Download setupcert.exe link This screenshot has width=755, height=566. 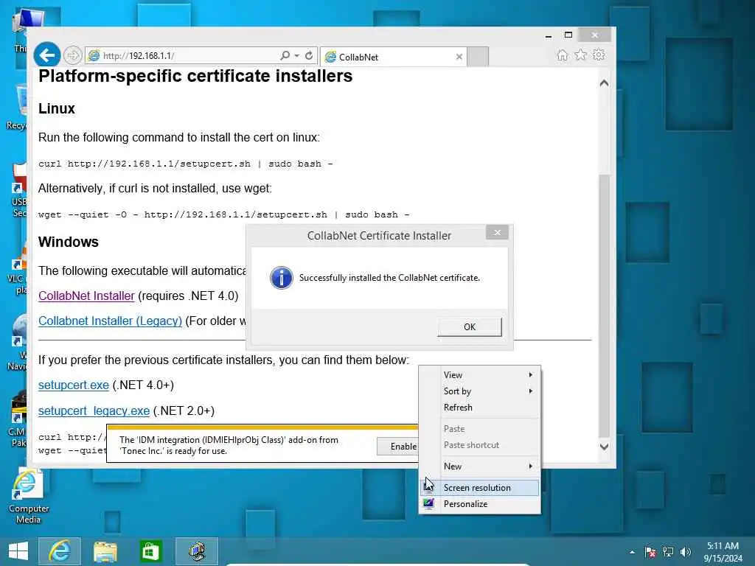point(74,385)
